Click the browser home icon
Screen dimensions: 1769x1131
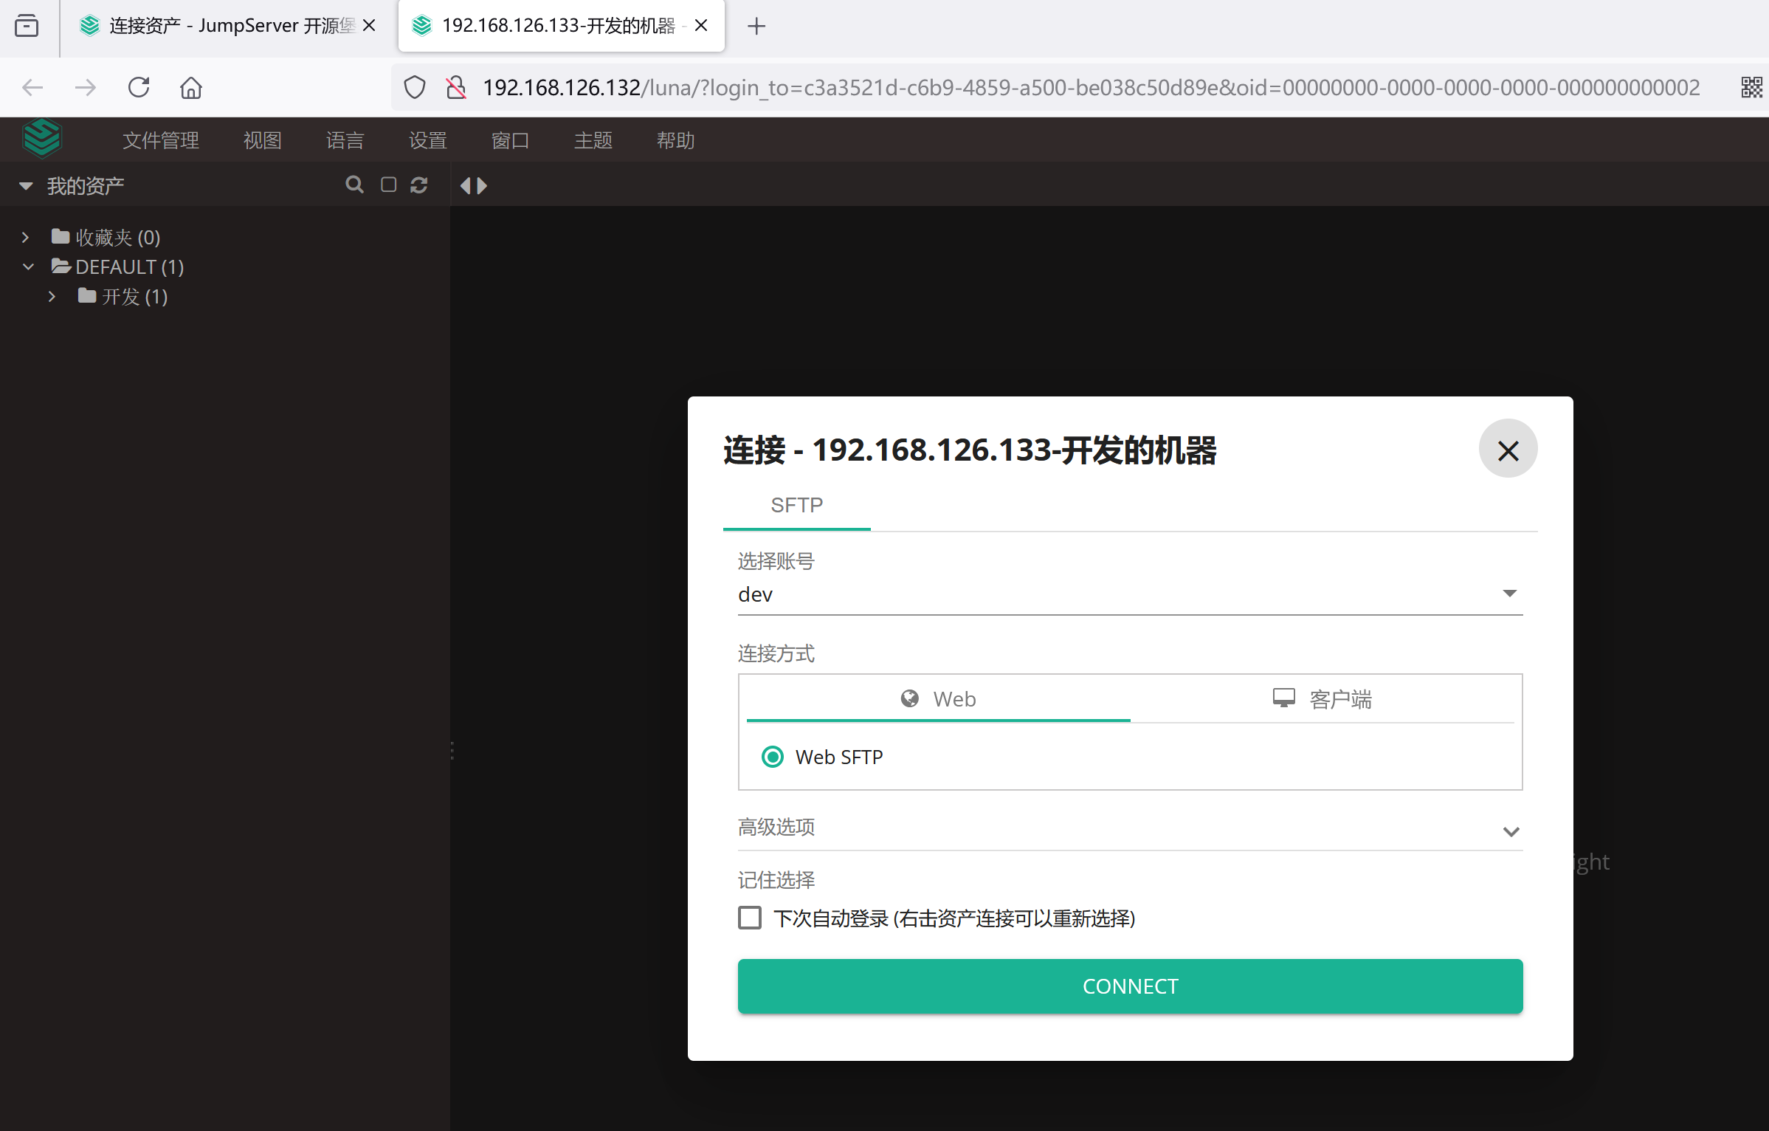click(x=190, y=88)
